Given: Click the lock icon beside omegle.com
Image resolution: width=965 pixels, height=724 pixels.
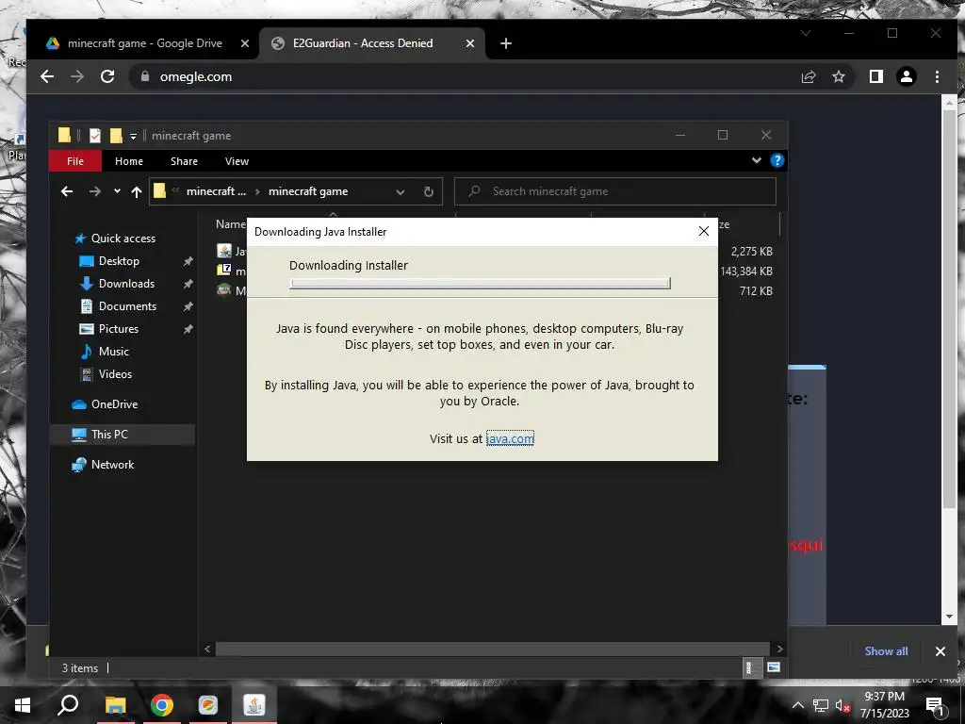Looking at the screenshot, I should click(x=145, y=76).
